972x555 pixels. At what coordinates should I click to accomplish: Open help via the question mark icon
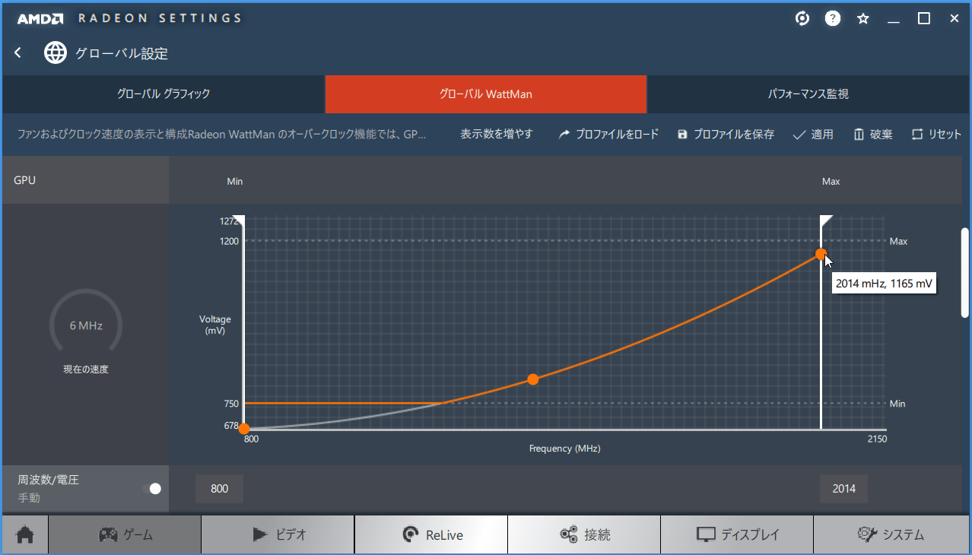click(x=833, y=18)
